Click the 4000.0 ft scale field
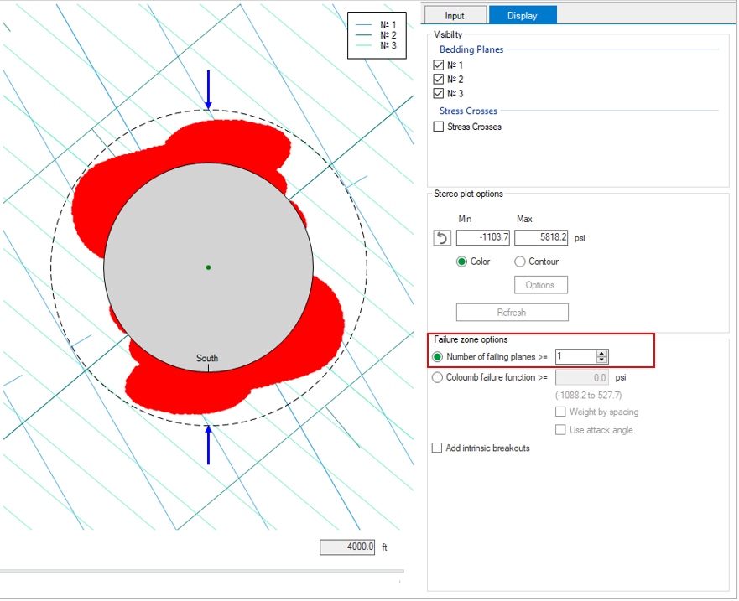Image resolution: width=739 pixels, height=601 pixels. (348, 547)
